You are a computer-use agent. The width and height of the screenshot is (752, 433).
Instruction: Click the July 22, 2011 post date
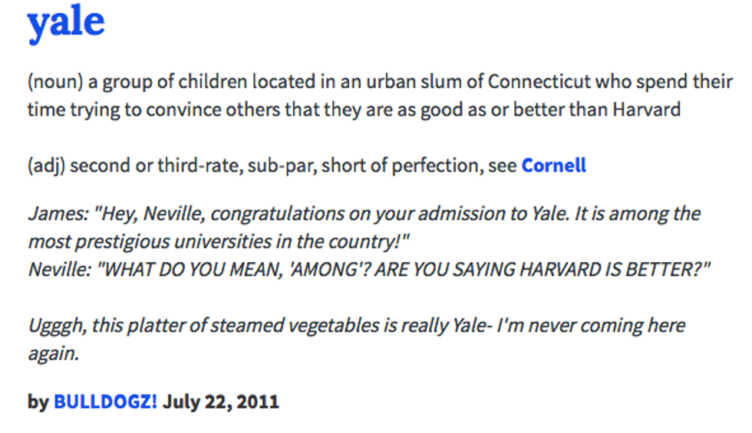point(221,401)
